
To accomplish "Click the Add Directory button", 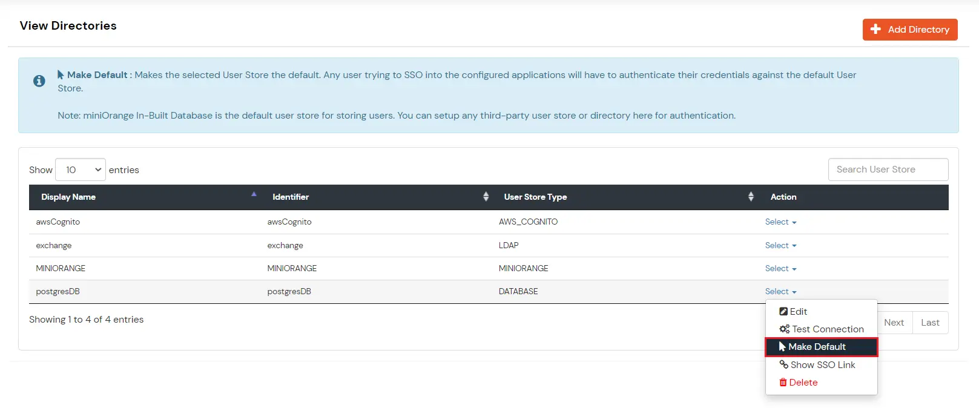I will coord(910,30).
